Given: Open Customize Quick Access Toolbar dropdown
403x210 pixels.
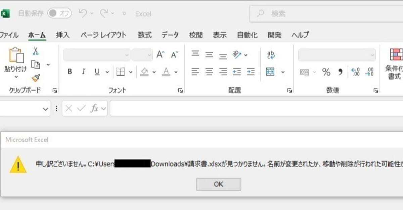Looking at the screenshot, I should click(124, 14).
